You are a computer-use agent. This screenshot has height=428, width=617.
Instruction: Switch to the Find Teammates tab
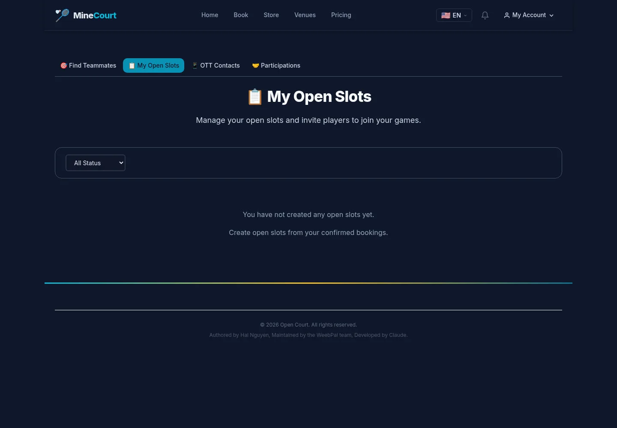88,65
